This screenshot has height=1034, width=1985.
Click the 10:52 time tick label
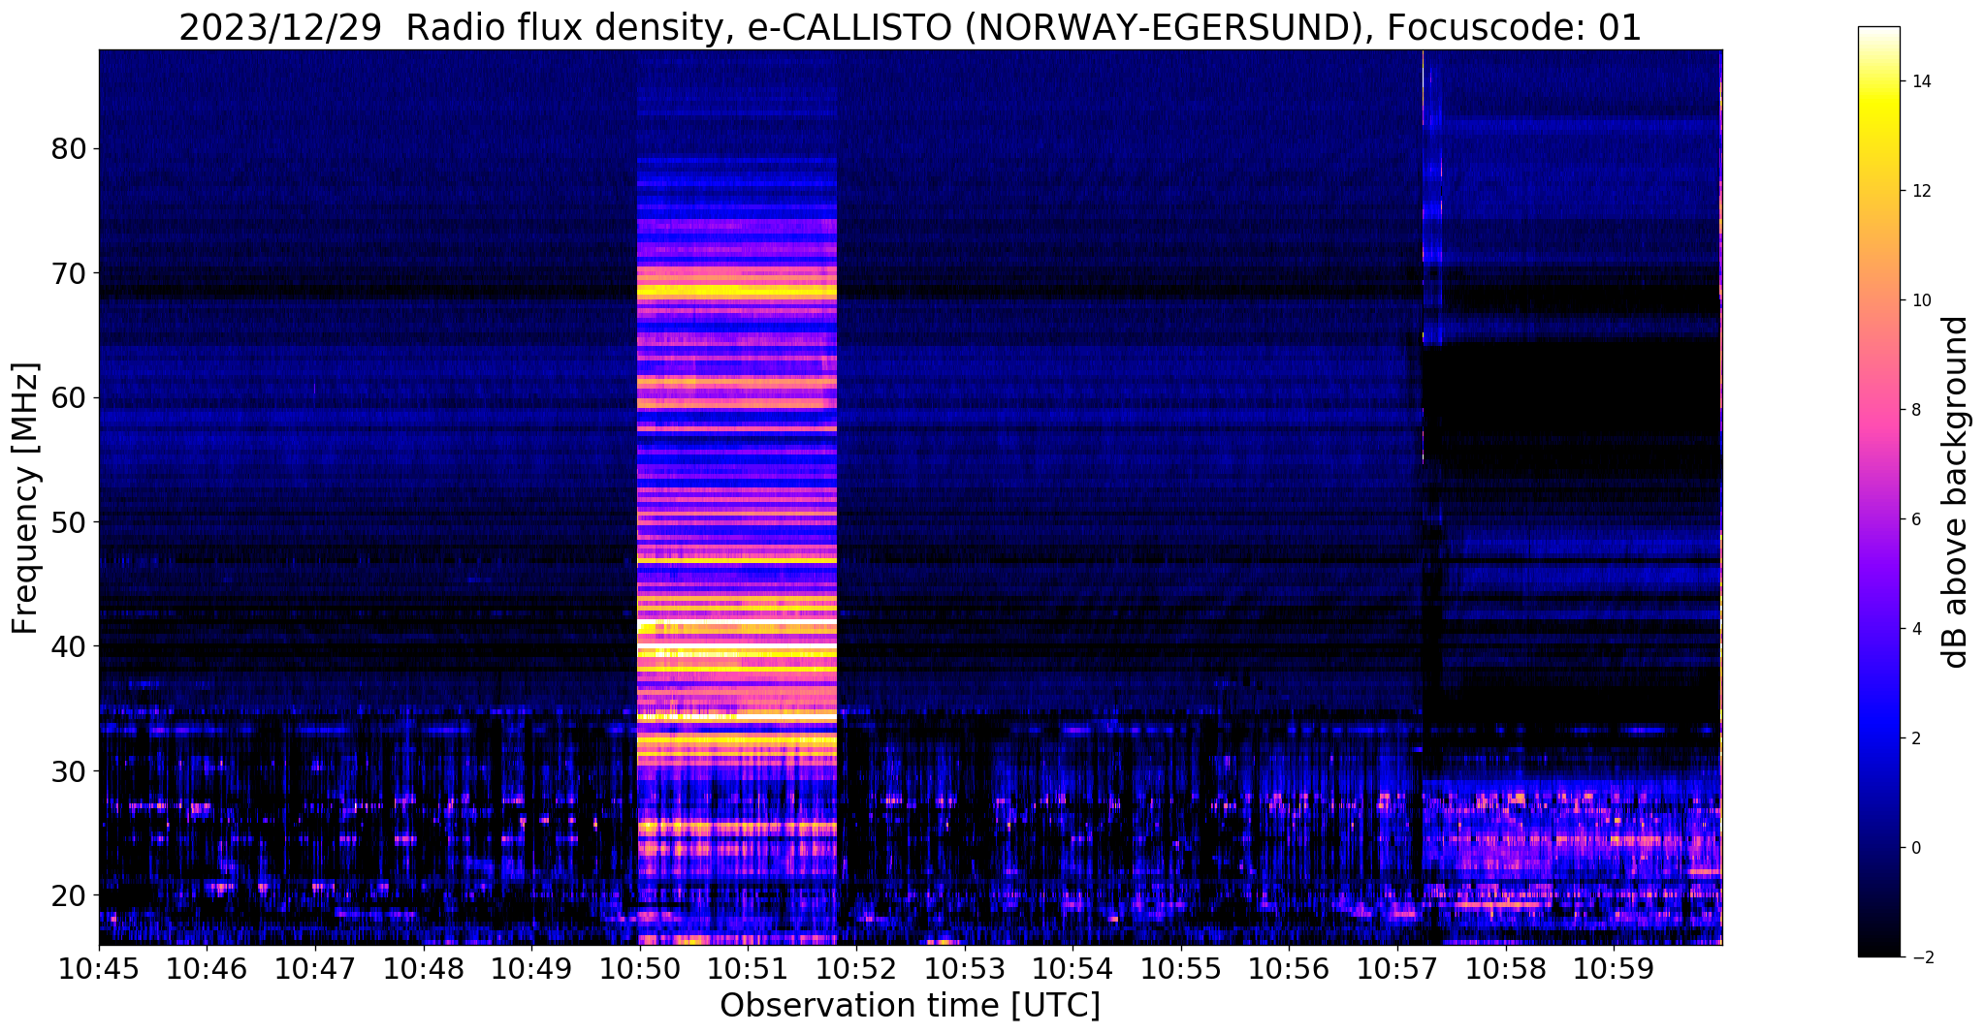pos(856,967)
